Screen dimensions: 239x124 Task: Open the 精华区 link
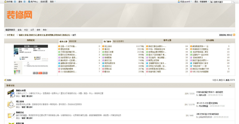(x=230, y=35)
